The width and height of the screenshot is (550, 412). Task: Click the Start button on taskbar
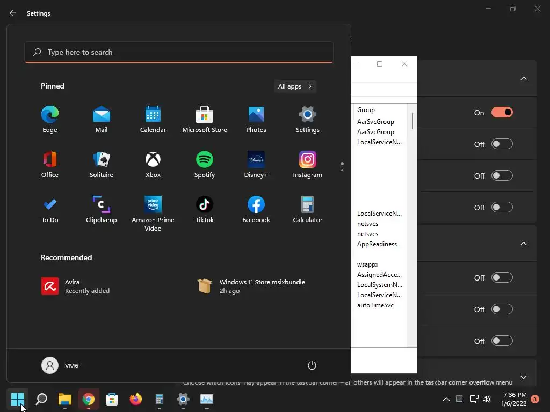pyautogui.click(x=17, y=399)
